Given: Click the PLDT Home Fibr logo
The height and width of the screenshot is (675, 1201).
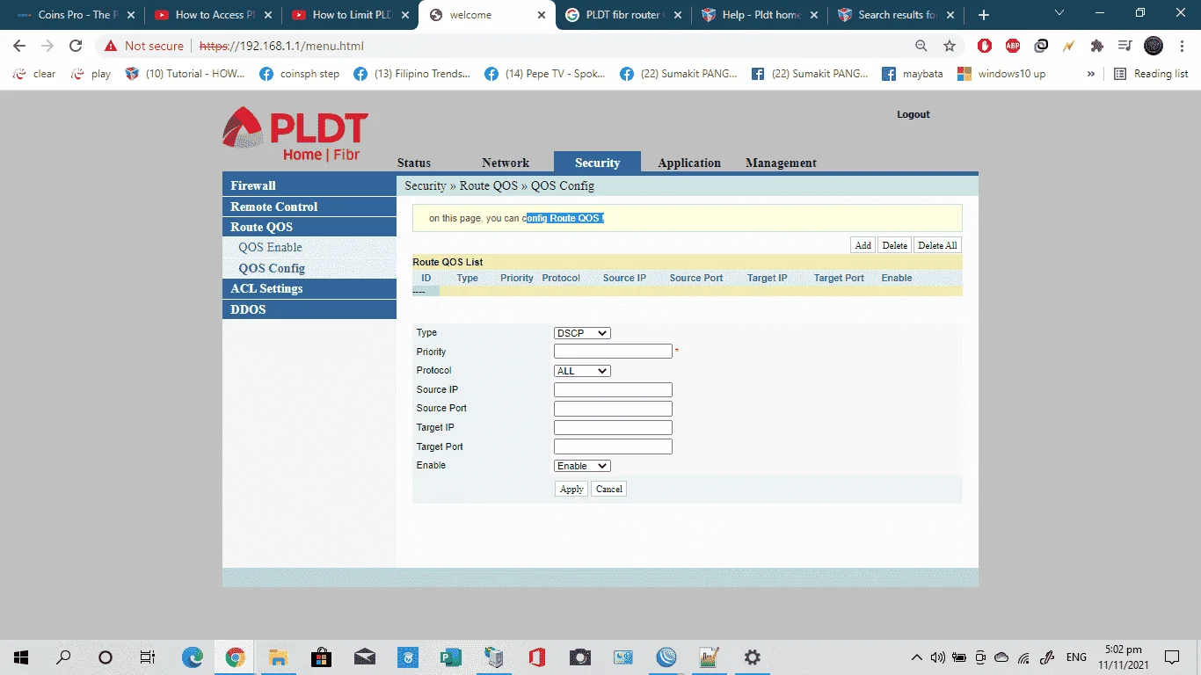Looking at the screenshot, I should (295, 134).
